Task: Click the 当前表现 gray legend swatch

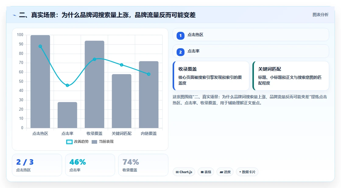Action: (x=94, y=142)
